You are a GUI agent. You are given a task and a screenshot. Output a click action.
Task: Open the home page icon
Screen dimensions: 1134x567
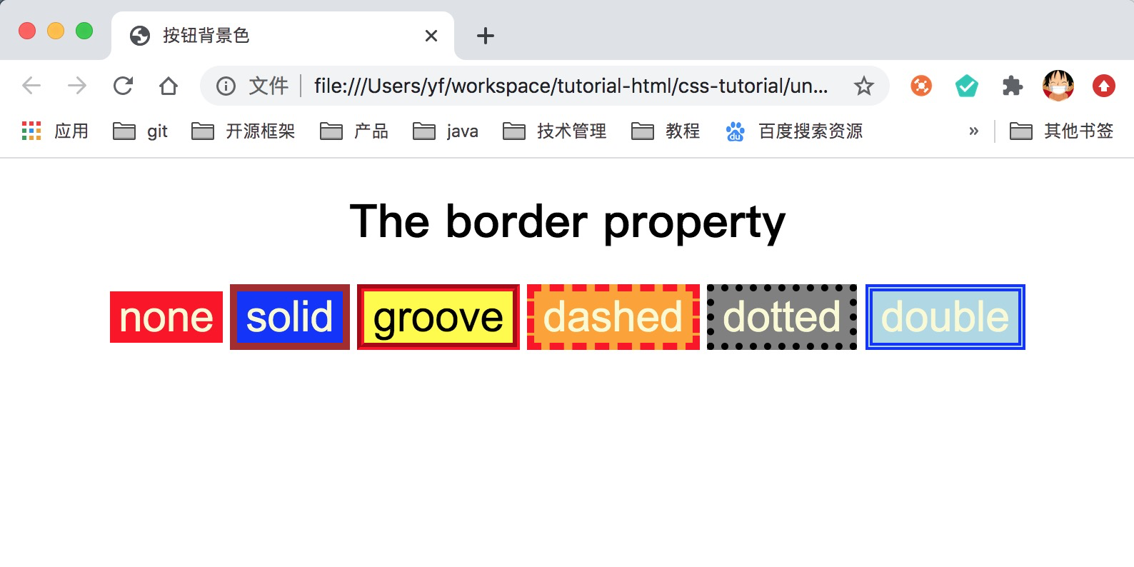tap(169, 86)
